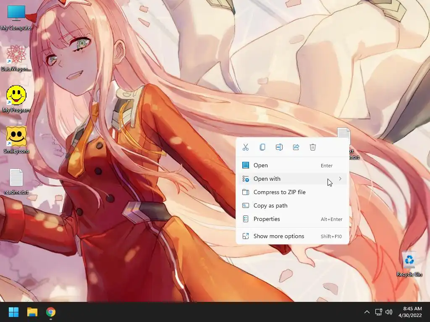Click the volume speaker tray icon
The height and width of the screenshot is (322, 430).
coord(388,312)
